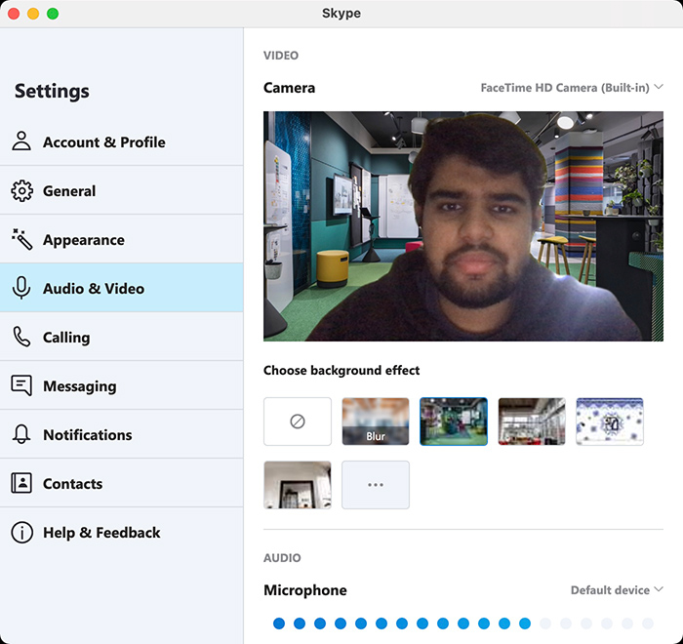The width and height of the screenshot is (683, 644).
Task: Minimize Skype with the yellow button
Action: (33, 14)
